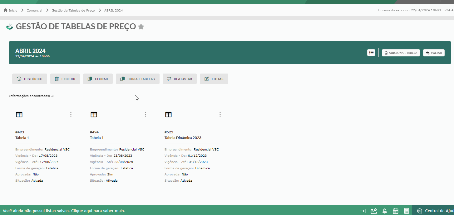Open calculator icon in bottom bar

pyautogui.click(x=407, y=211)
